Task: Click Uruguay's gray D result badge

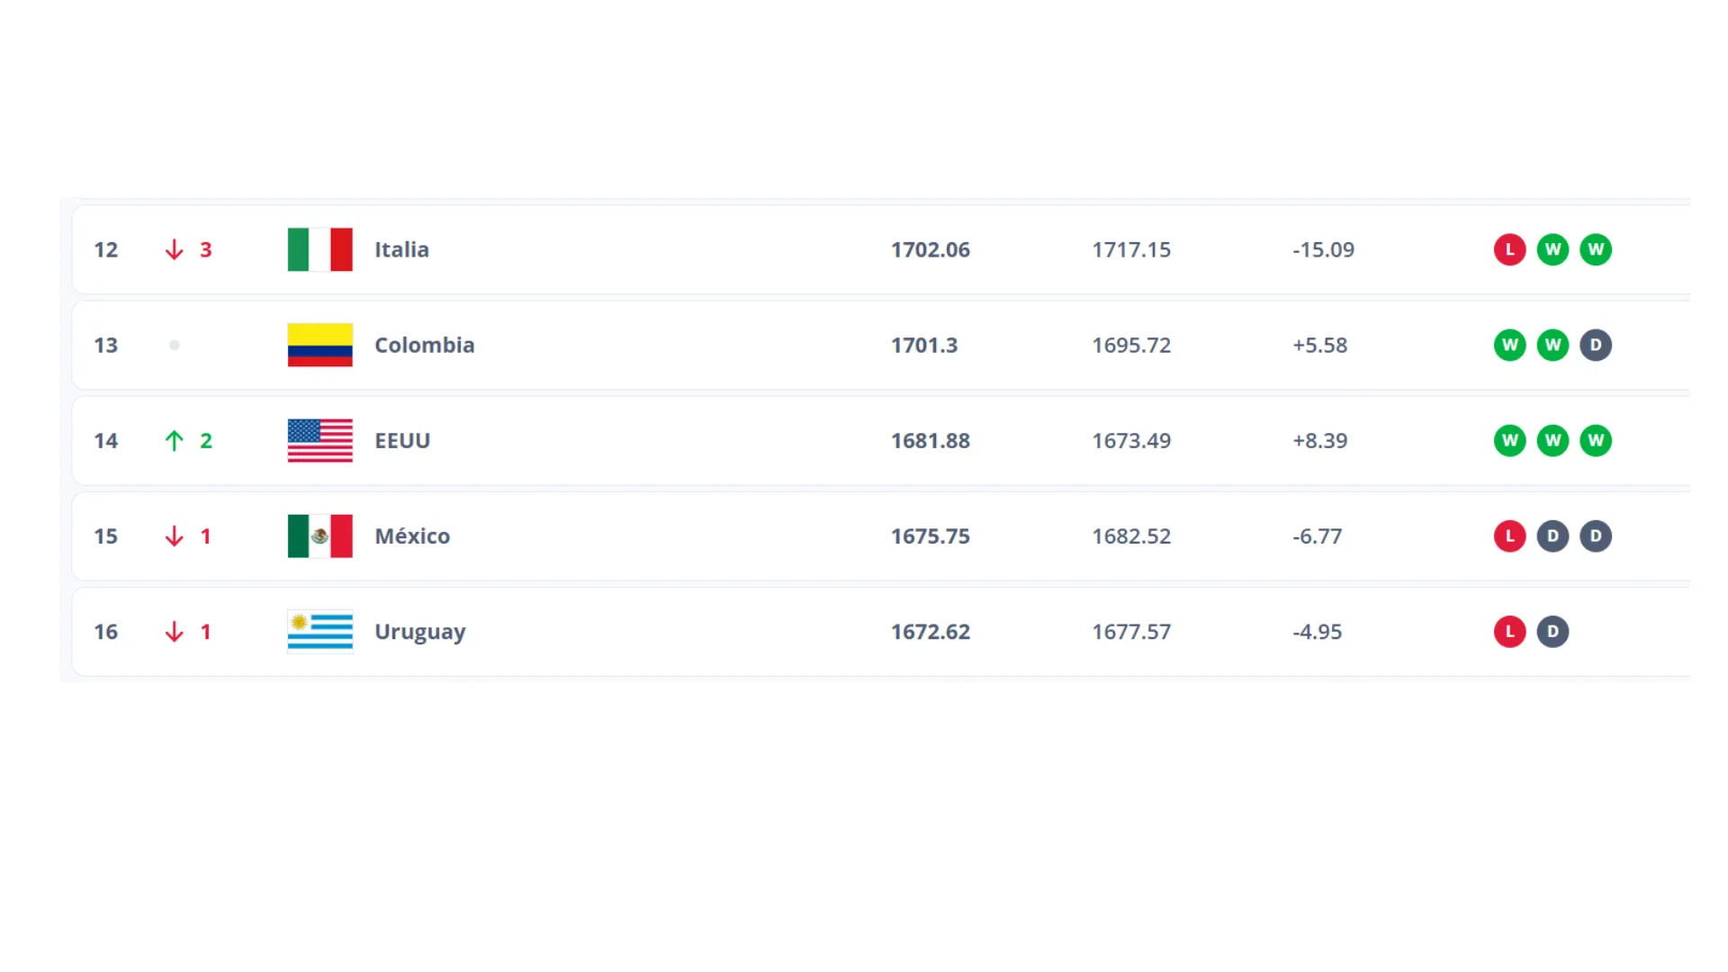Action: 1552,631
